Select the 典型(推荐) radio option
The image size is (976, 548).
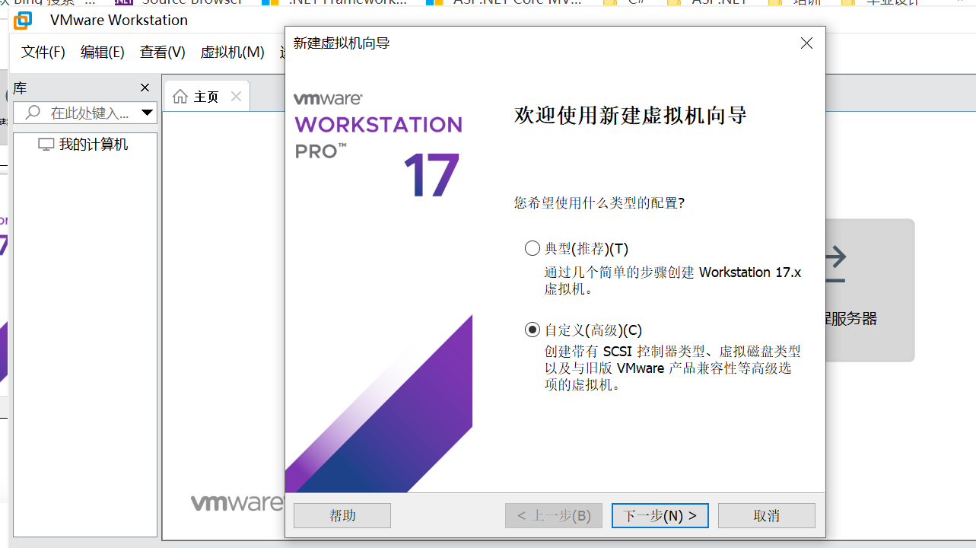[533, 248]
